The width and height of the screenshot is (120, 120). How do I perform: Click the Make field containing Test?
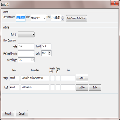click(26, 46)
